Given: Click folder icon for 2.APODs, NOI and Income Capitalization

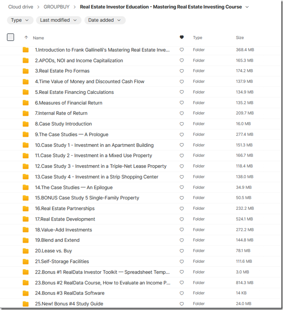Looking at the screenshot, I should [x=26, y=60].
